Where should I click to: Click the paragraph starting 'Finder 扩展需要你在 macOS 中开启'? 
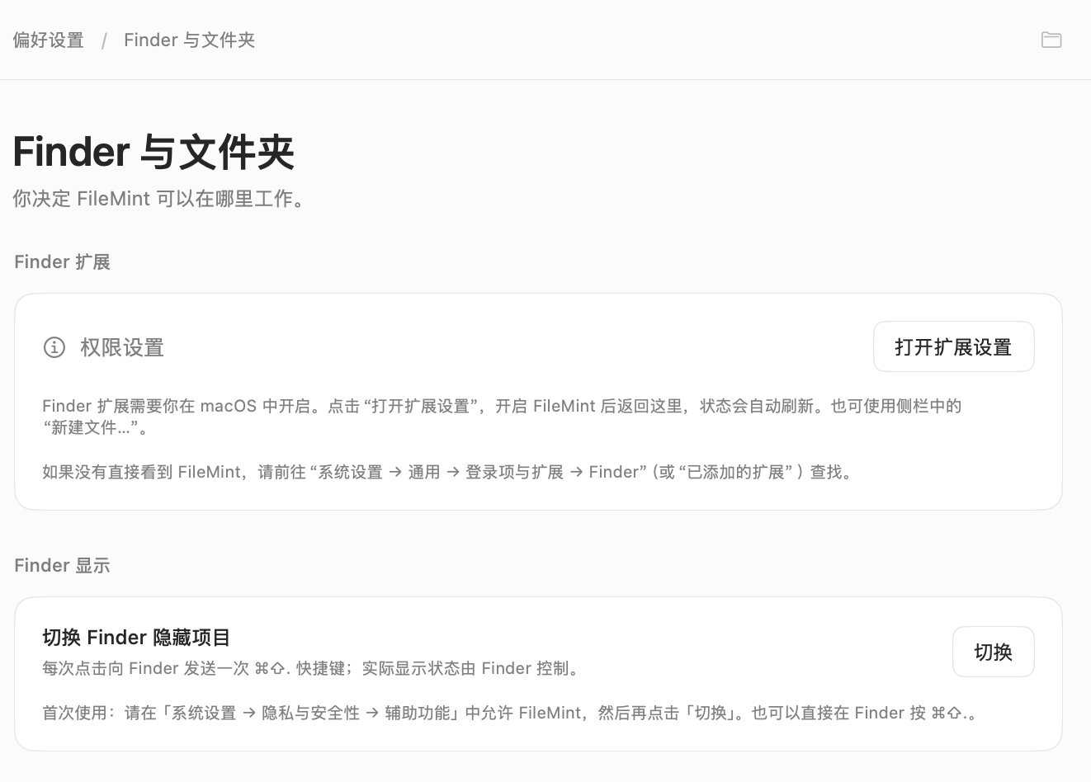502,417
